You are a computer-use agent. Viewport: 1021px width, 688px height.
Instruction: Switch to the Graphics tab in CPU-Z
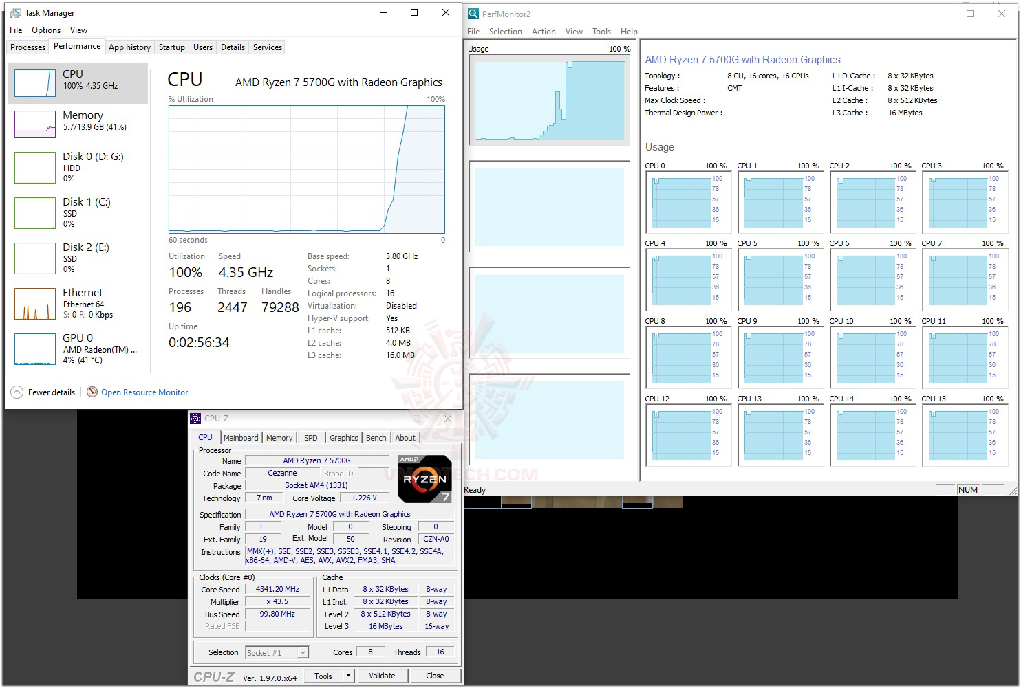click(x=344, y=438)
